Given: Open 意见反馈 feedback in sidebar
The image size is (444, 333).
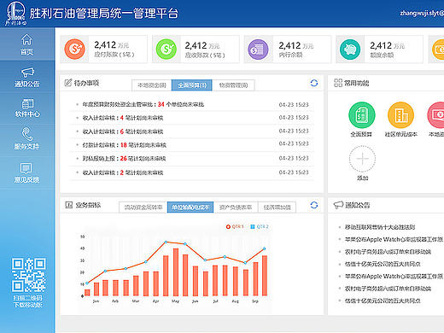Looking at the screenshot, I should click(x=26, y=172).
